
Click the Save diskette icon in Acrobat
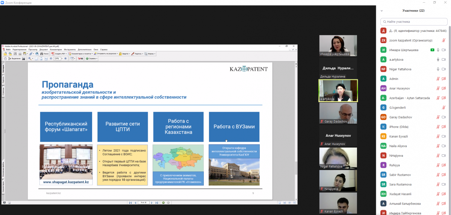15,54
